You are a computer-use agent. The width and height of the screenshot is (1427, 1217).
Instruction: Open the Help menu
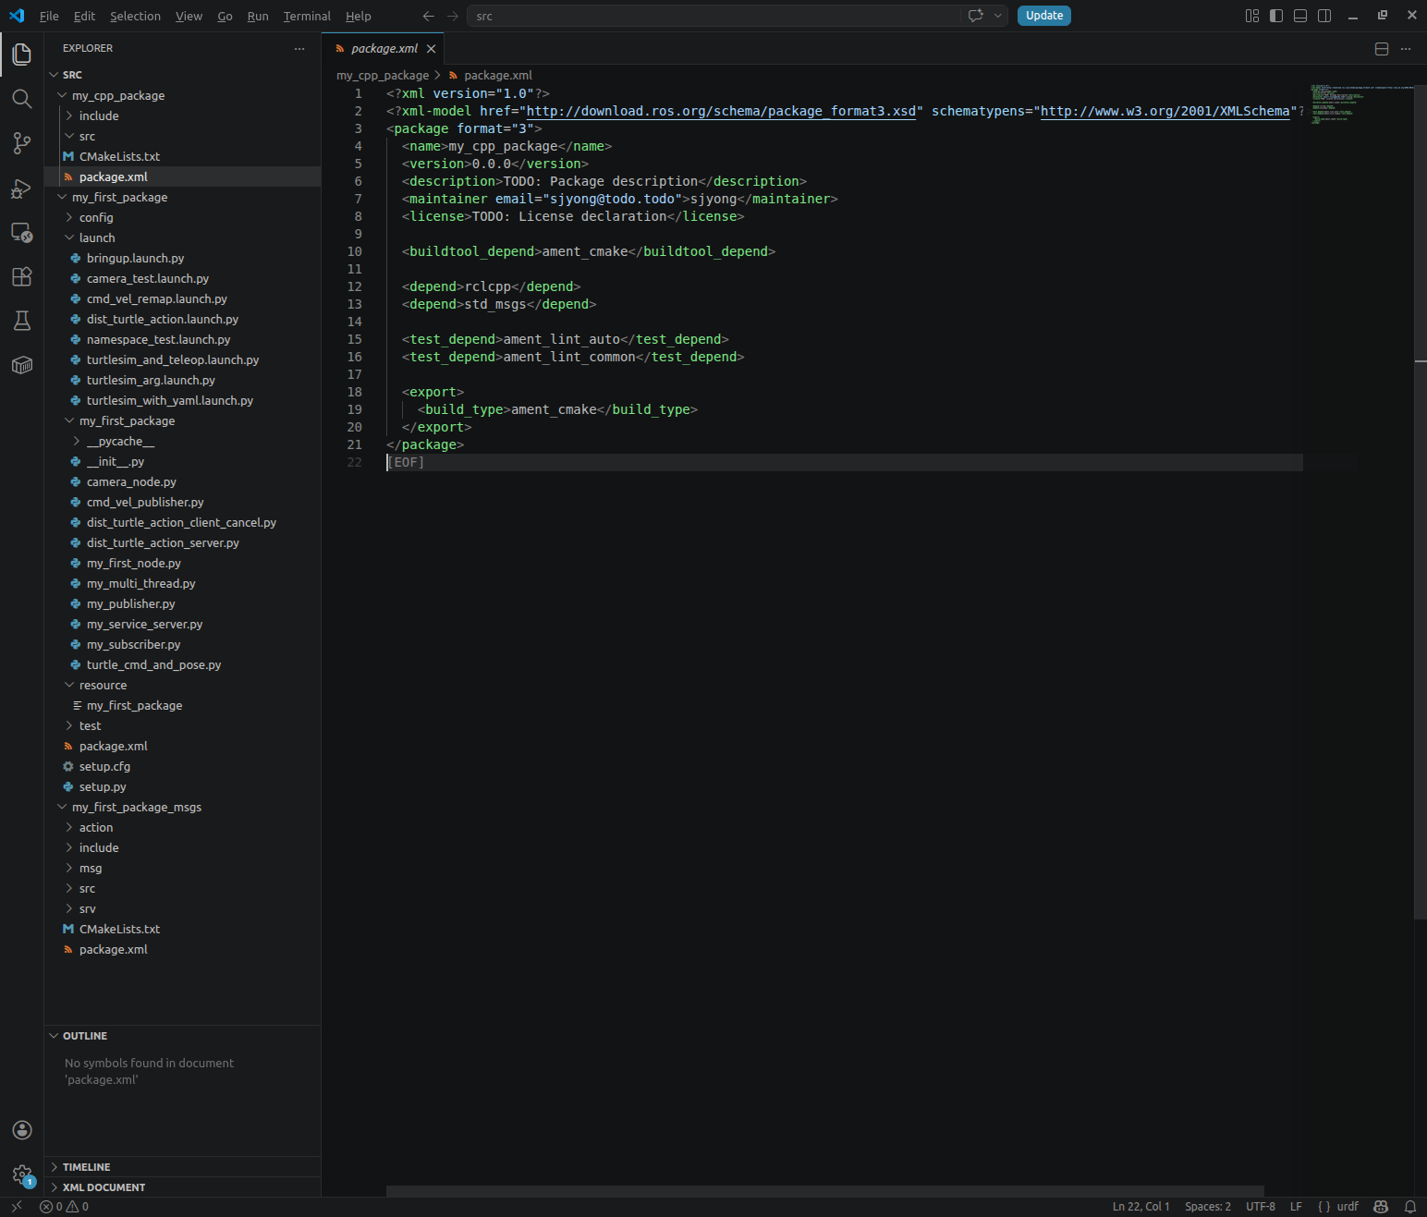click(359, 16)
